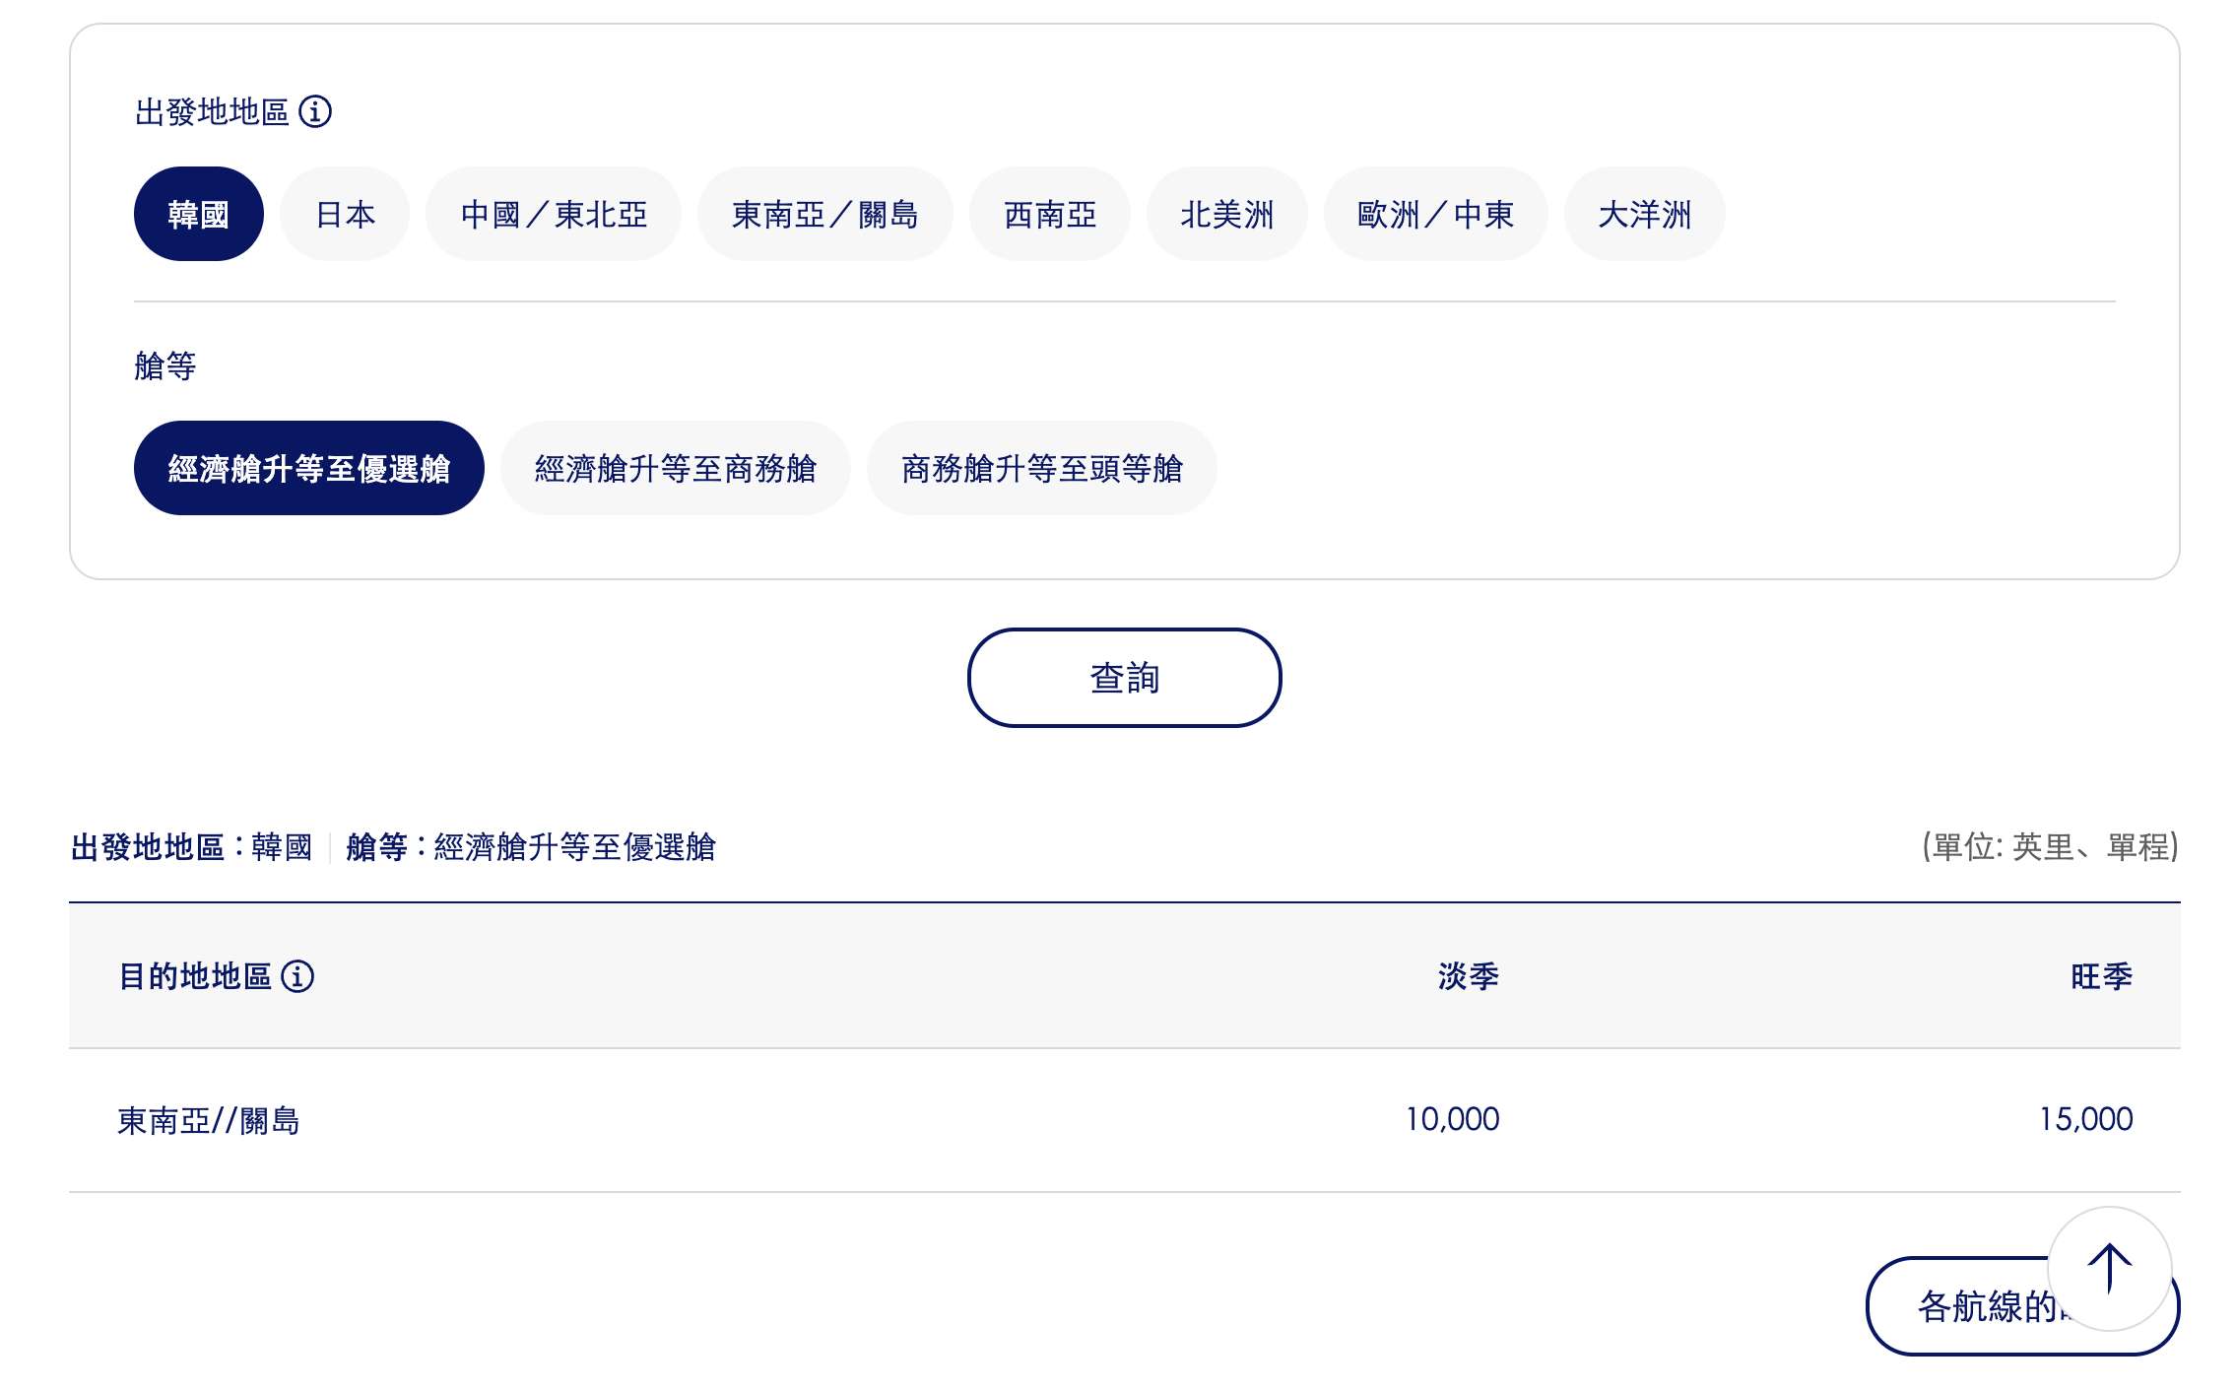
Task: Click the scroll-to-top arrow icon
Action: pyautogui.click(x=2108, y=1268)
